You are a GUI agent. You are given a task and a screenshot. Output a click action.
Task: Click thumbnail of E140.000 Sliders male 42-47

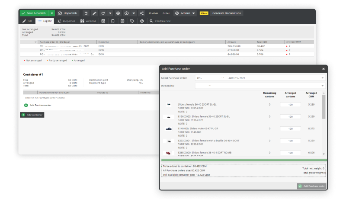pyautogui.click(x=169, y=129)
